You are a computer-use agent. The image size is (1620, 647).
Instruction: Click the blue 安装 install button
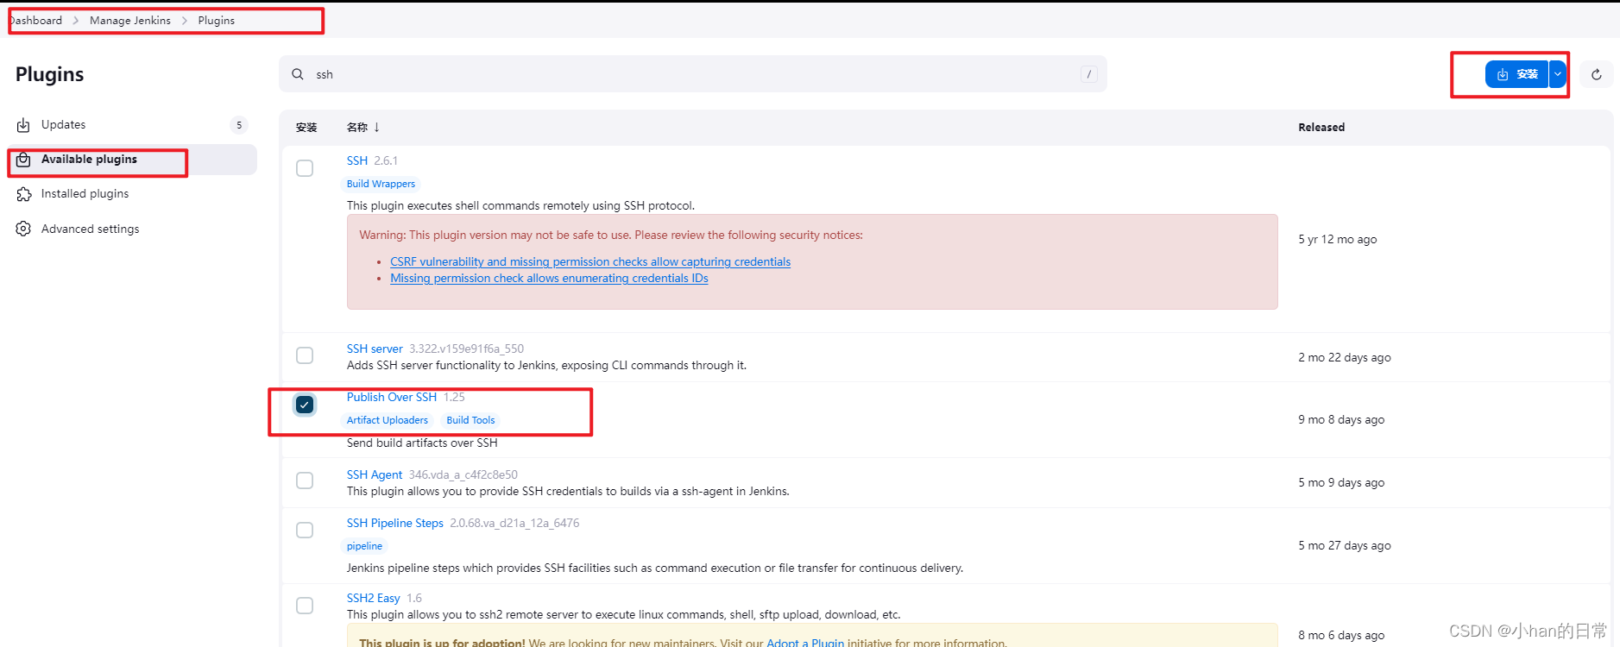1517,74
